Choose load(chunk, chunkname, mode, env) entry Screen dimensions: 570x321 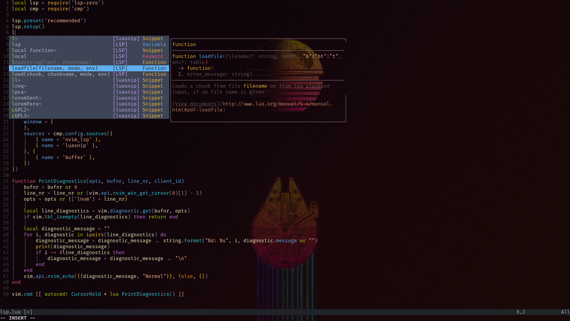pyautogui.click(x=61, y=74)
